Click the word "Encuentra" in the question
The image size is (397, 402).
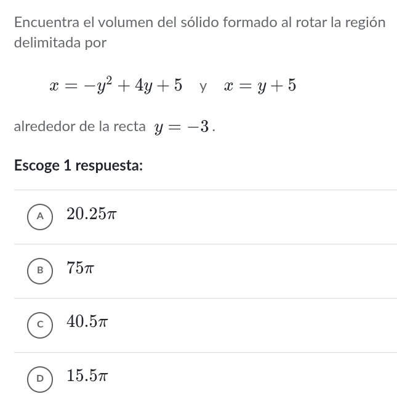click(47, 23)
